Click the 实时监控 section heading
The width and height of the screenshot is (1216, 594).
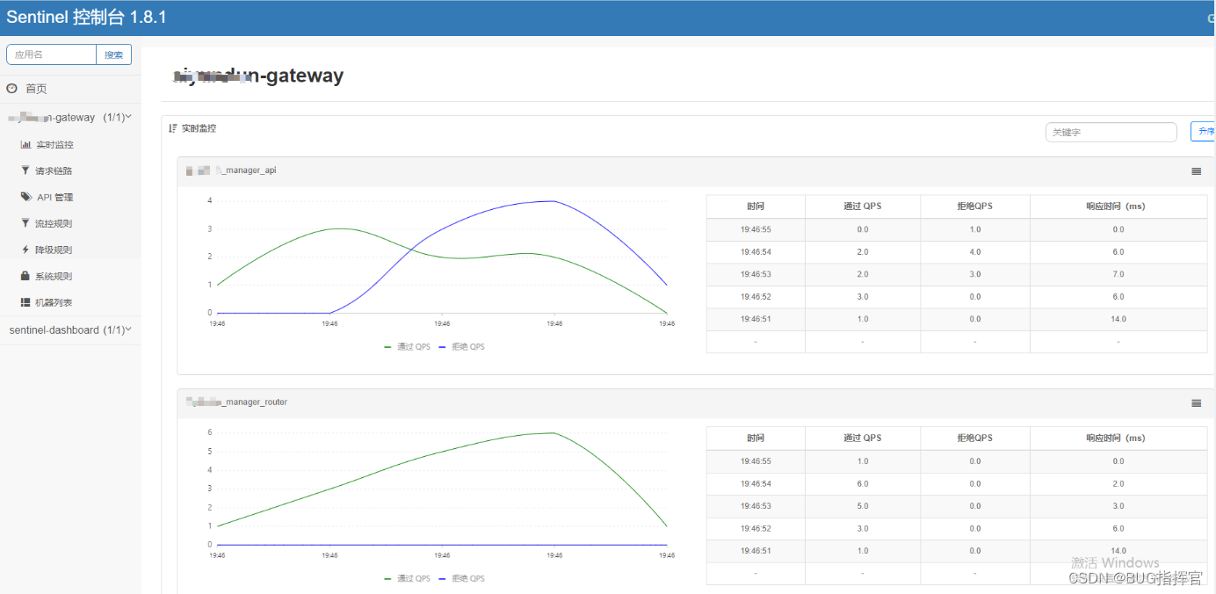point(199,128)
